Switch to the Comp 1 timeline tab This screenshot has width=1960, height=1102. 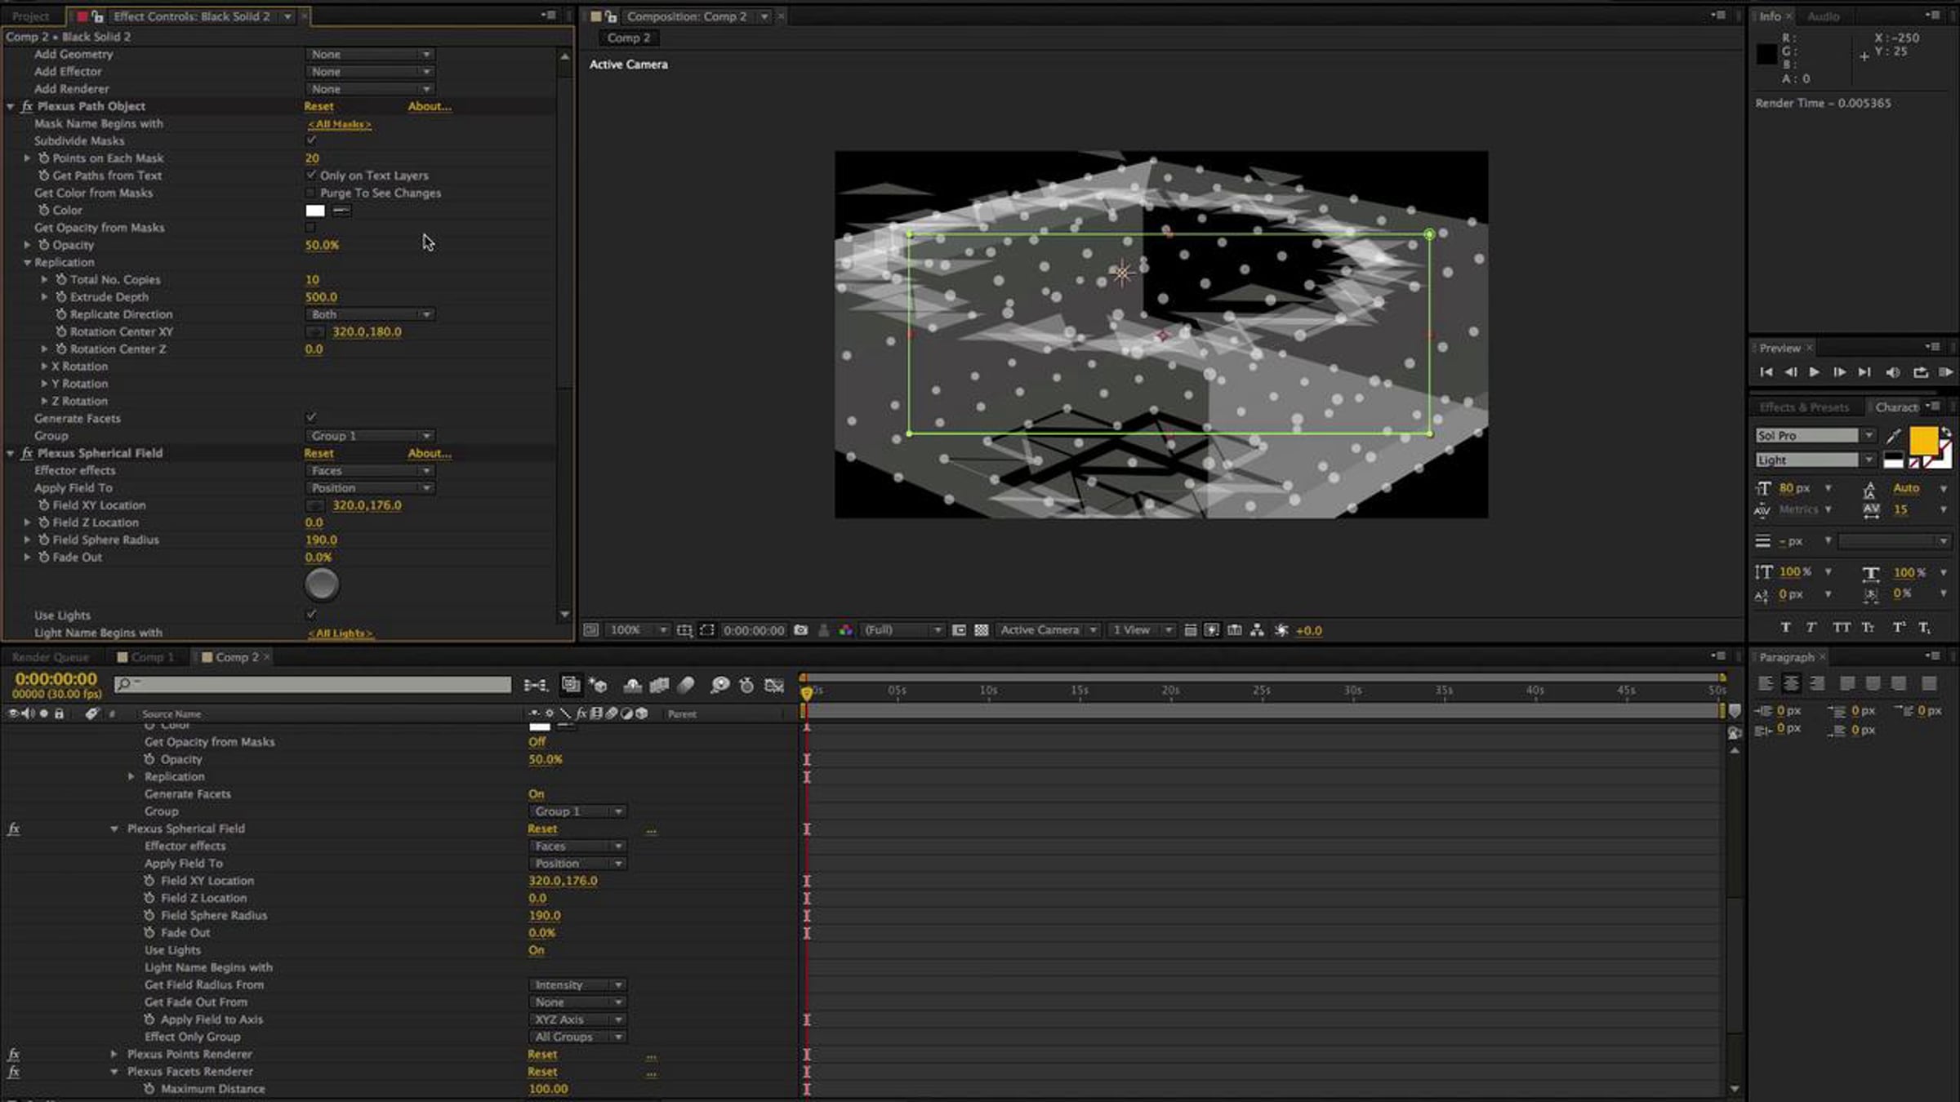(x=146, y=657)
